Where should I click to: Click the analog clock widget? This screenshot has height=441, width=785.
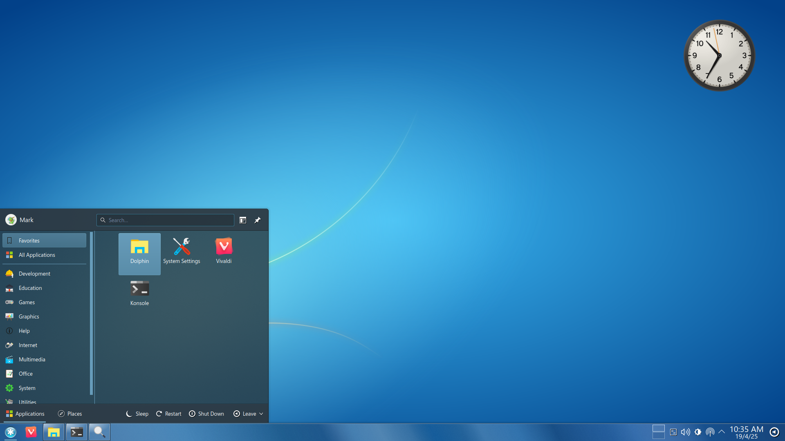719,55
